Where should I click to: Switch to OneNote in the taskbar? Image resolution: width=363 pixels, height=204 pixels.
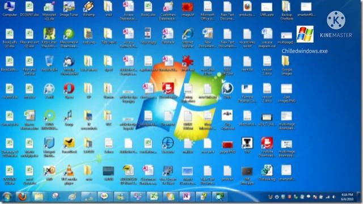click(x=187, y=197)
